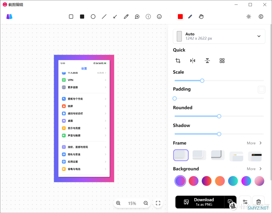Select the straight line tool

point(104,17)
